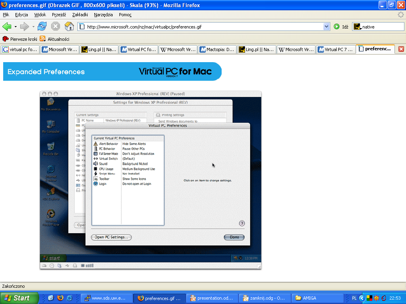Open the Edycja menu
This screenshot has height=304, width=406.
(21, 15)
